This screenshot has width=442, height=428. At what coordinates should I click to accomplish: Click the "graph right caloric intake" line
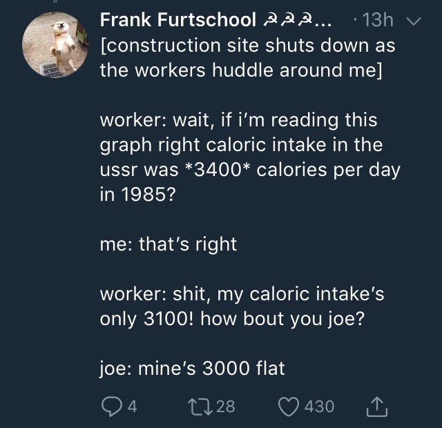(237, 144)
